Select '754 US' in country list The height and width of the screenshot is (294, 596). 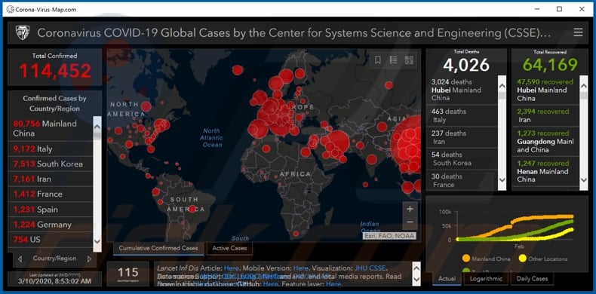pyautogui.click(x=51, y=240)
